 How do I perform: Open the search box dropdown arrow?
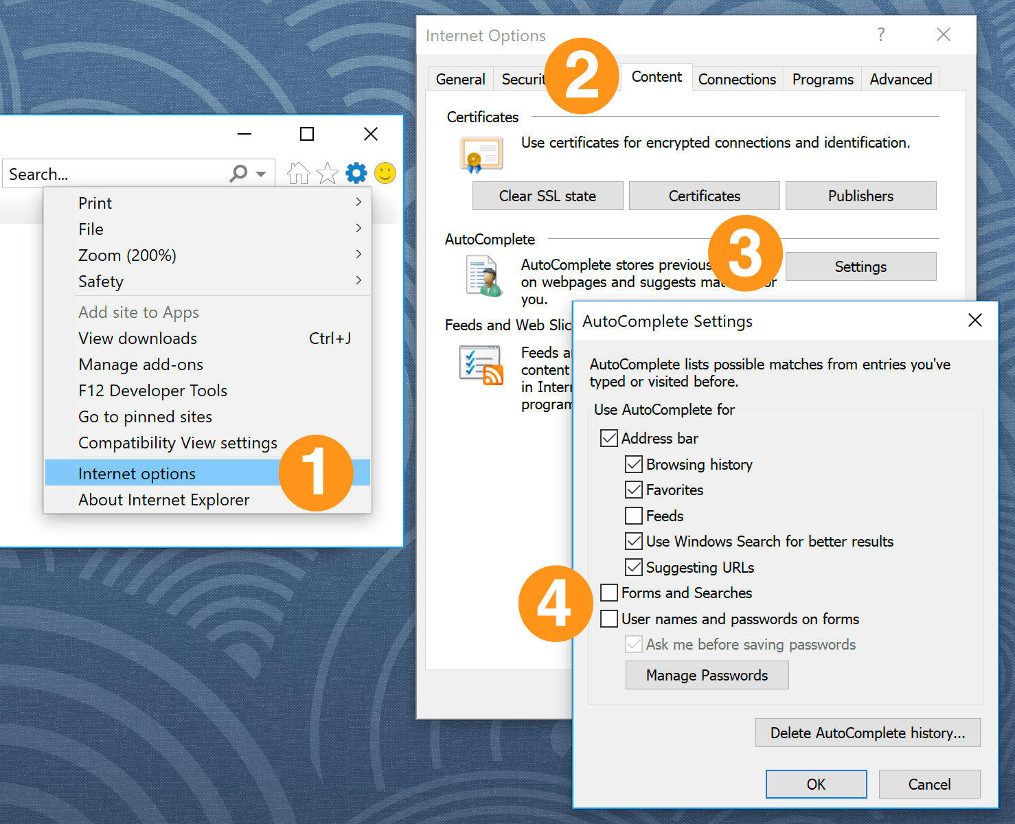tap(261, 174)
